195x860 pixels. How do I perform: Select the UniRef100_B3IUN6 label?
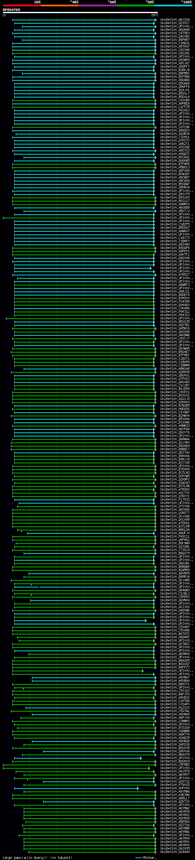pos(175,422)
